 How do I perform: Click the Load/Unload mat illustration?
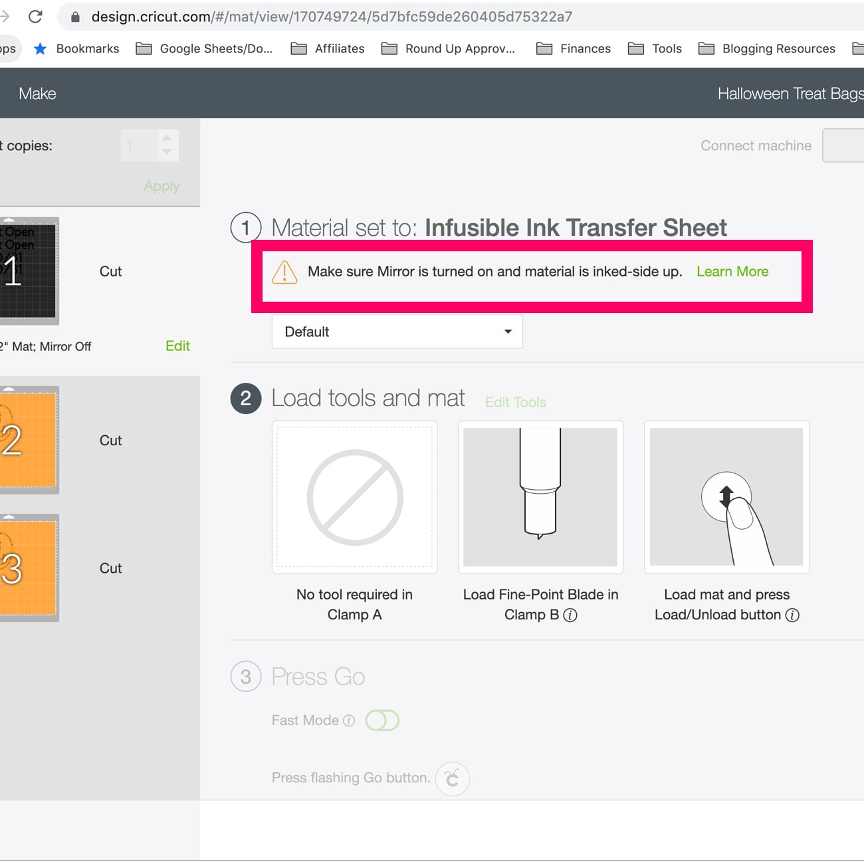(727, 497)
